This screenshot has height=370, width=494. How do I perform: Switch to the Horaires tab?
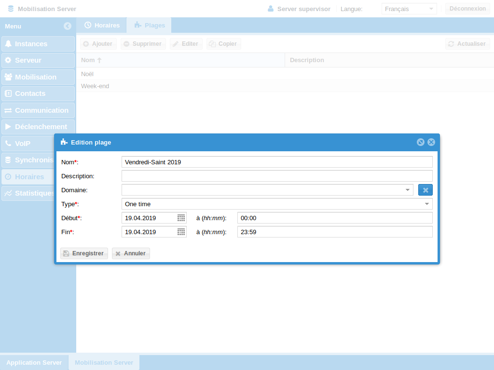click(102, 25)
